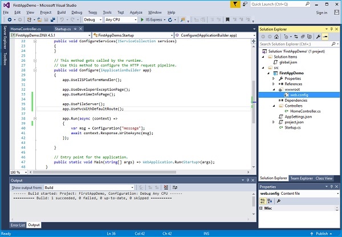This screenshot has width=342, height=237.
Task: Click the Sign in link
Action: [321, 12]
